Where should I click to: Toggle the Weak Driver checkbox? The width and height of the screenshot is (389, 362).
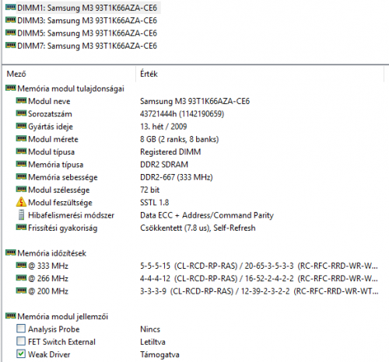click(21, 354)
